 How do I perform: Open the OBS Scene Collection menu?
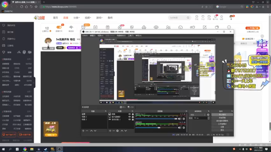pyautogui.click(x=121, y=35)
